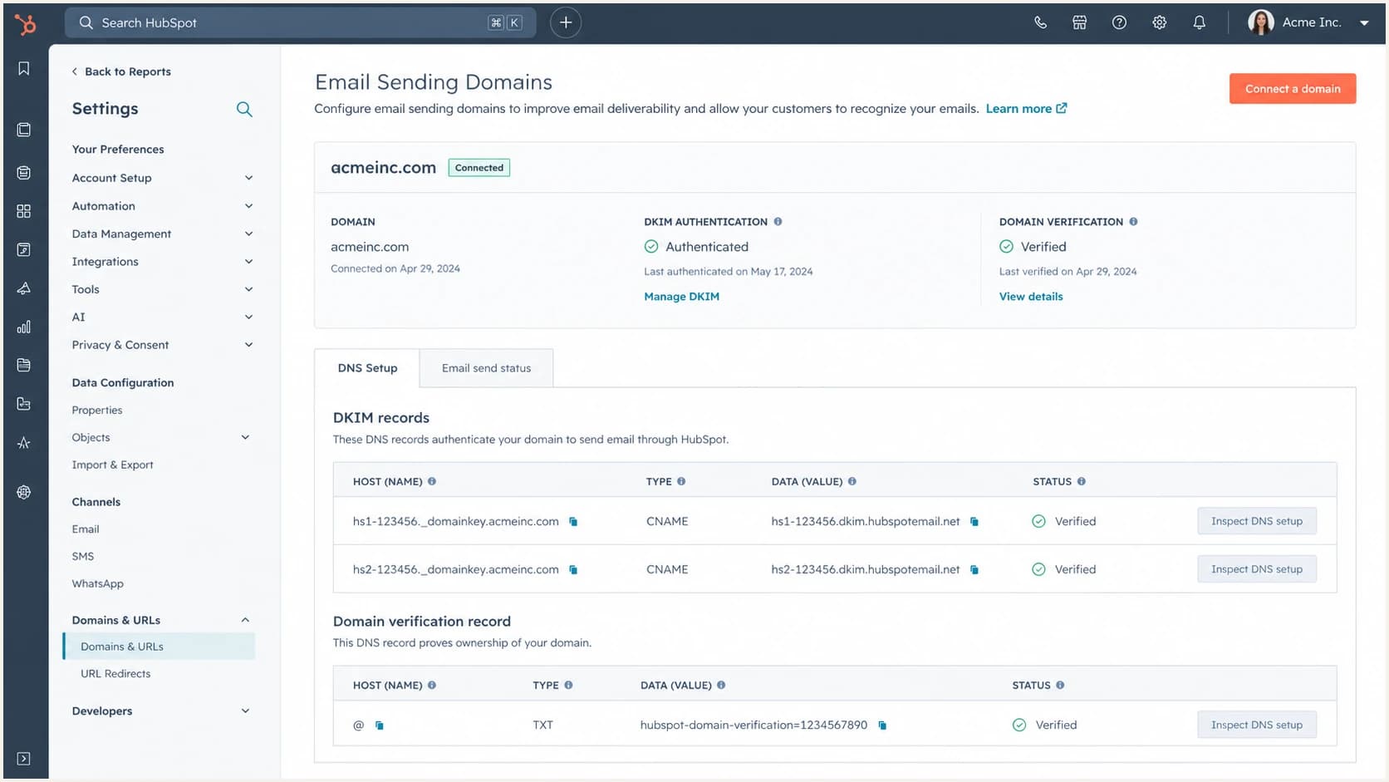This screenshot has height=782, width=1389.
Task: Open the help question mark icon
Action: coord(1119,22)
